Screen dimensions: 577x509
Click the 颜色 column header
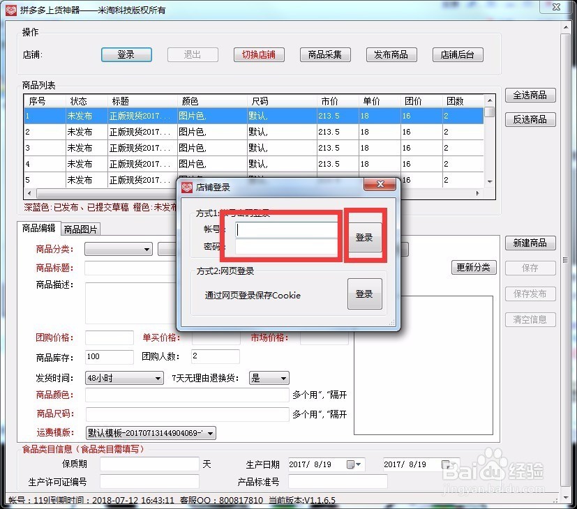click(212, 101)
